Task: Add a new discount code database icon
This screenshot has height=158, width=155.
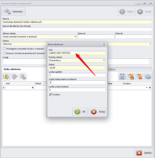Action: point(6,77)
